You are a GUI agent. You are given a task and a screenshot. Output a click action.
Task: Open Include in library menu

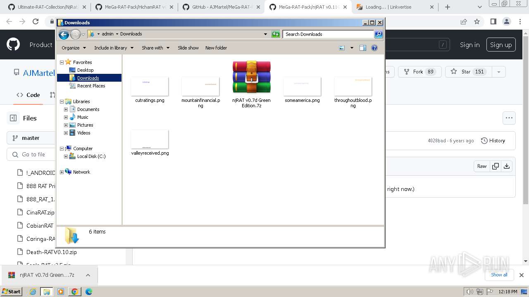point(114,48)
